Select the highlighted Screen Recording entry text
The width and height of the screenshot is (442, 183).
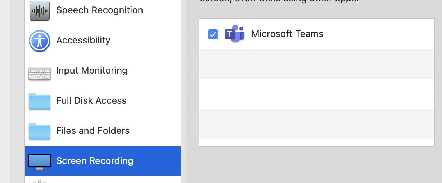95,161
